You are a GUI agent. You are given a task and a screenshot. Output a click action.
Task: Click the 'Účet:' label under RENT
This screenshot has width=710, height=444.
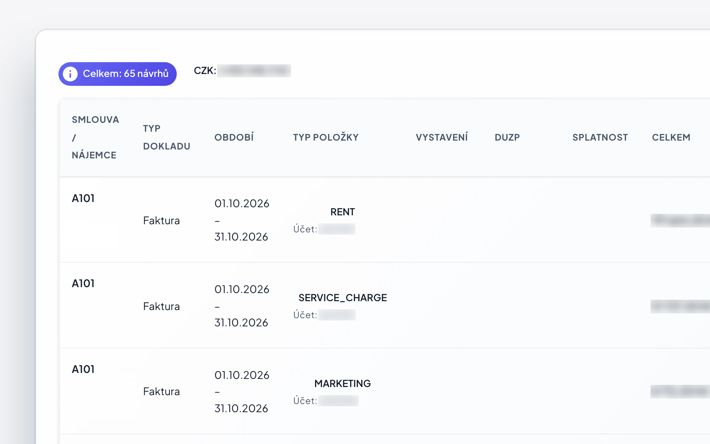pyautogui.click(x=305, y=229)
